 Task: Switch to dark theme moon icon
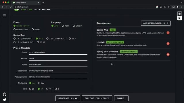pyautogui.click(x=179, y=18)
